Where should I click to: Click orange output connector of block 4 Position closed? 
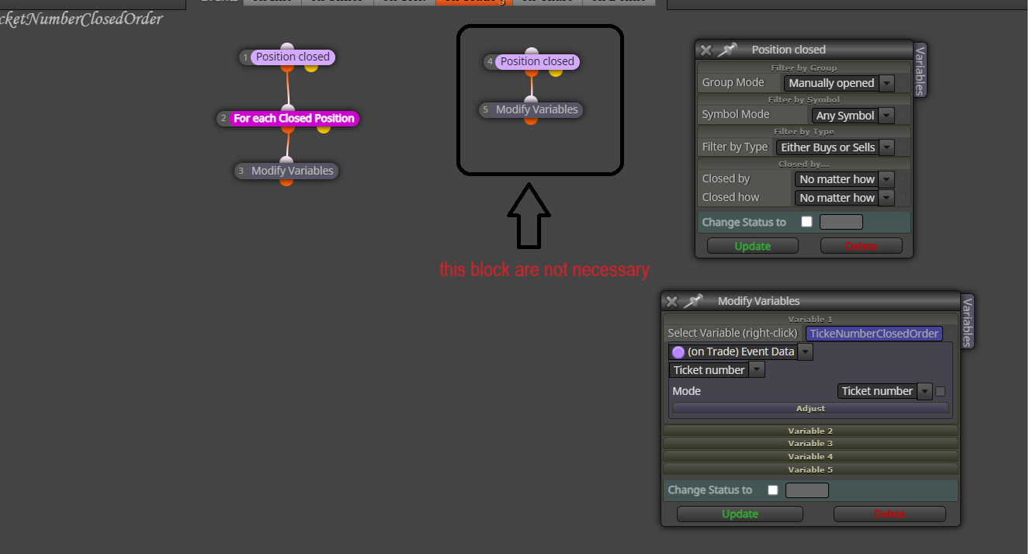tap(532, 72)
